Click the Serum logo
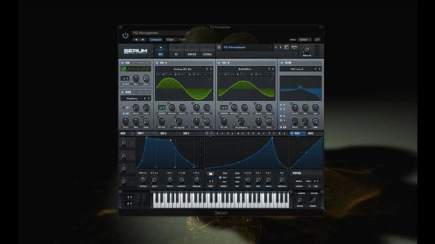Image resolution: width=435 pixels, height=244 pixels. pos(135,51)
